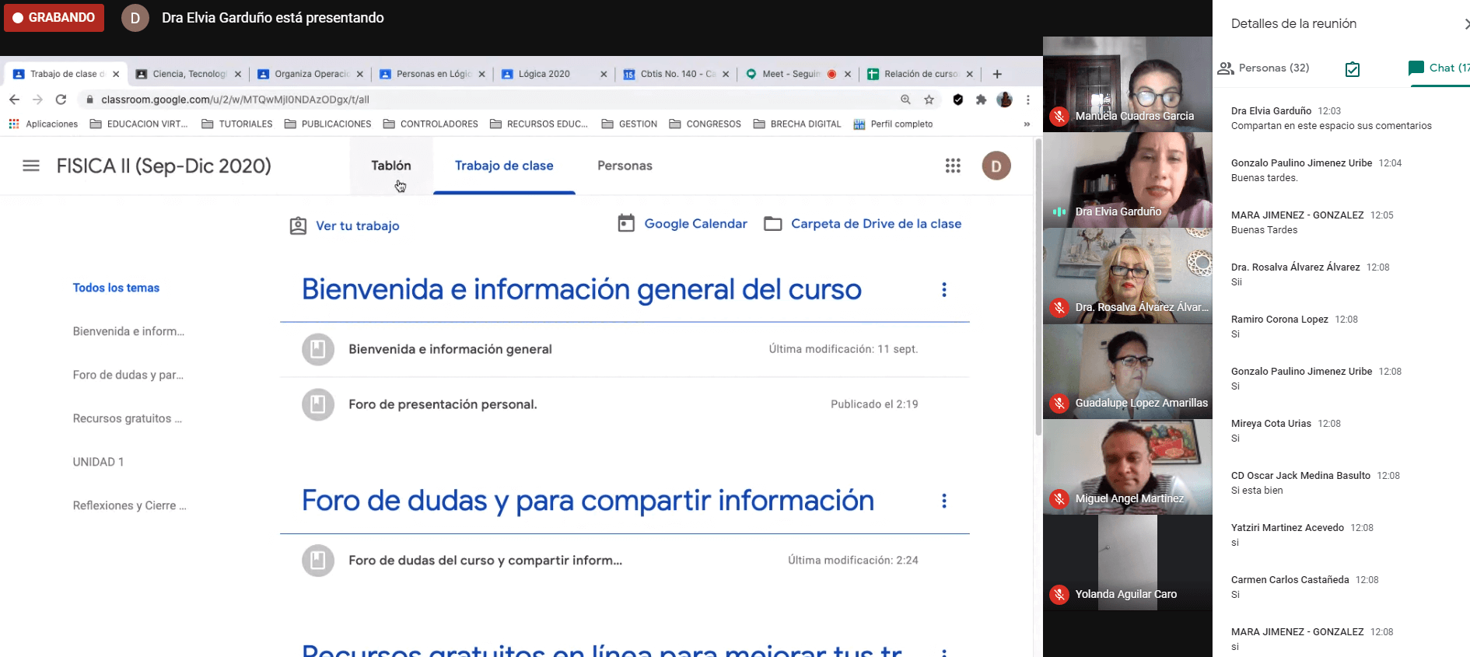The image size is (1470, 657).
Task: Click the Chrome profile picture icon
Action: (x=1005, y=100)
